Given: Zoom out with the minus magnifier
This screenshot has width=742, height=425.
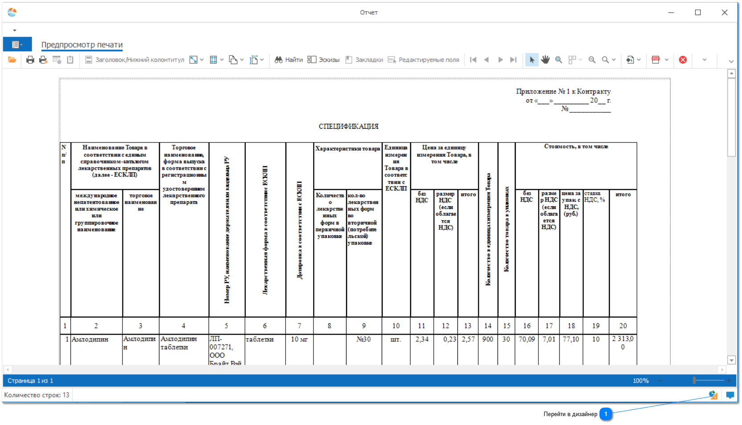Looking at the screenshot, I should pyautogui.click(x=592, y=60).
